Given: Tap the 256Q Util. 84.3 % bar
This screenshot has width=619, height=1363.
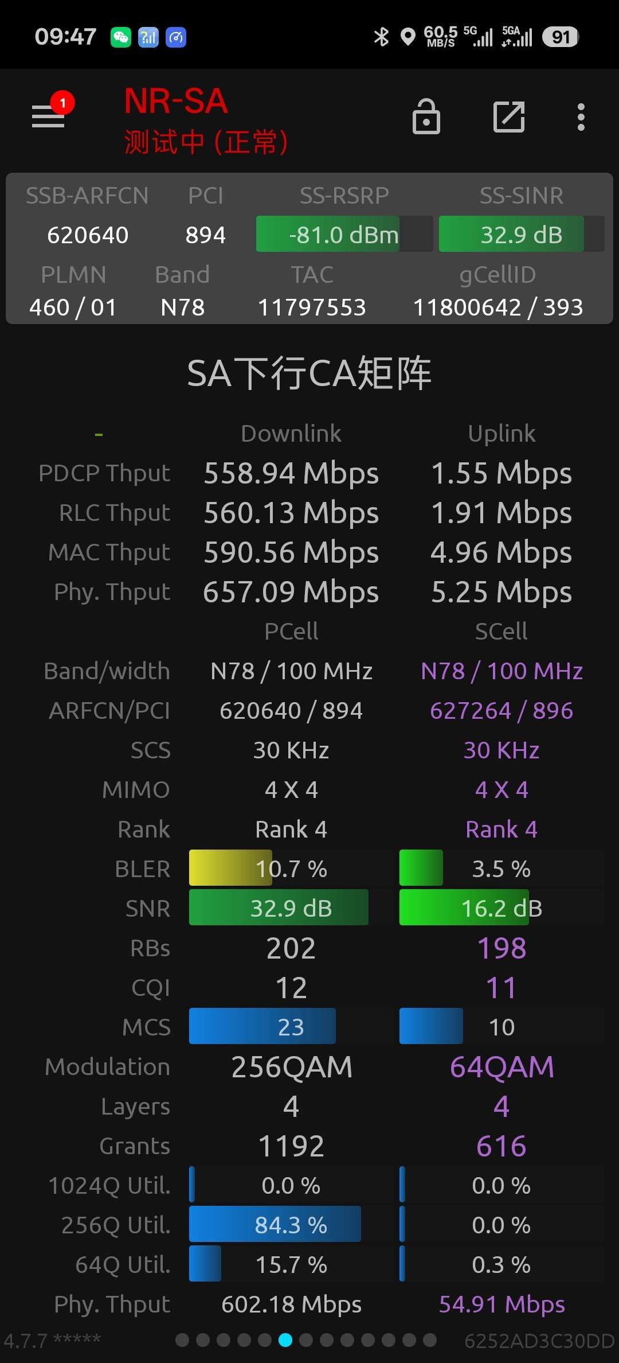Looking at the screenshot, I should click(x=291, y=1224).
